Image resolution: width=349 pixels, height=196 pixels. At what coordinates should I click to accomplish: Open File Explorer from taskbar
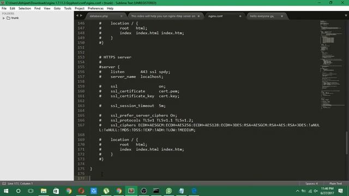[44, 191]
